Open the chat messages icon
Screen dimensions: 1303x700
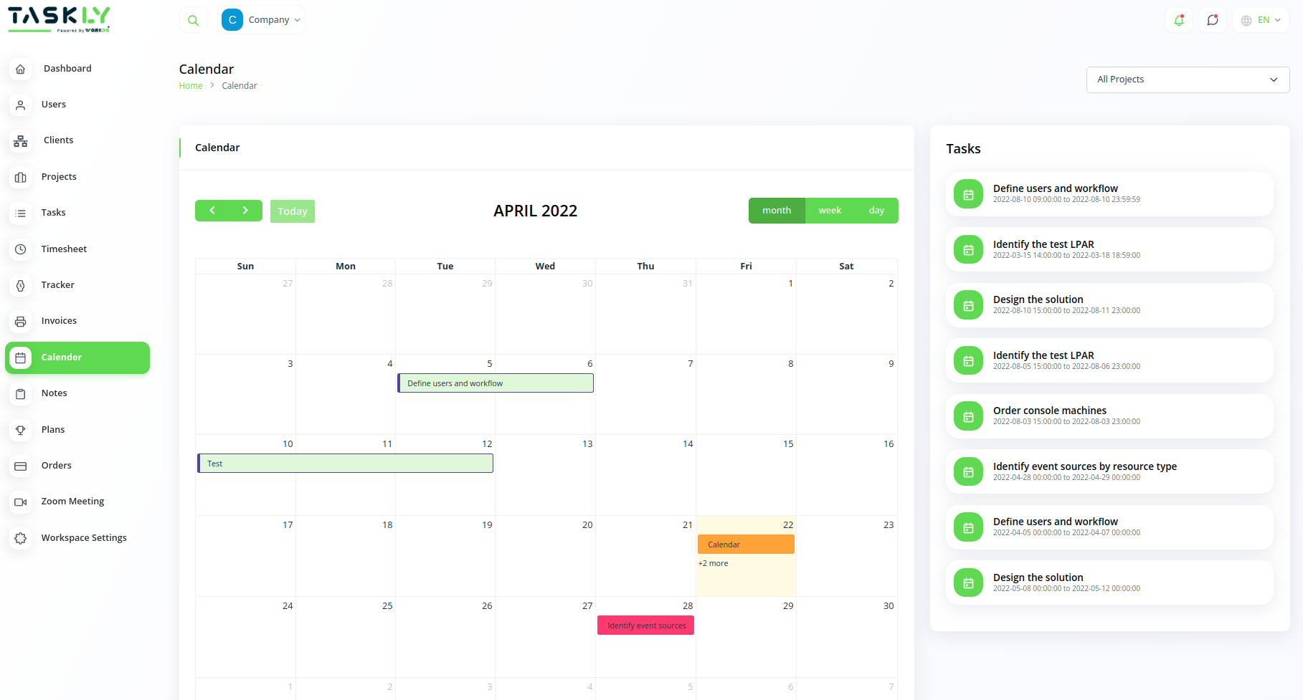1212,20
